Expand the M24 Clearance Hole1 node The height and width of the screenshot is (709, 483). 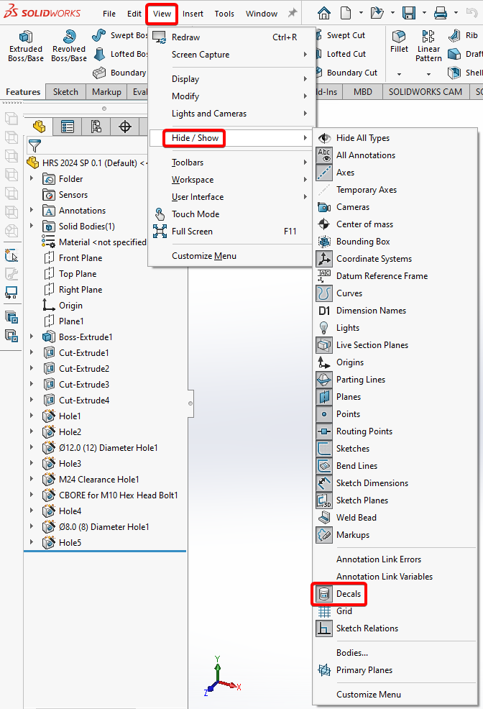(x=32, y=479)
